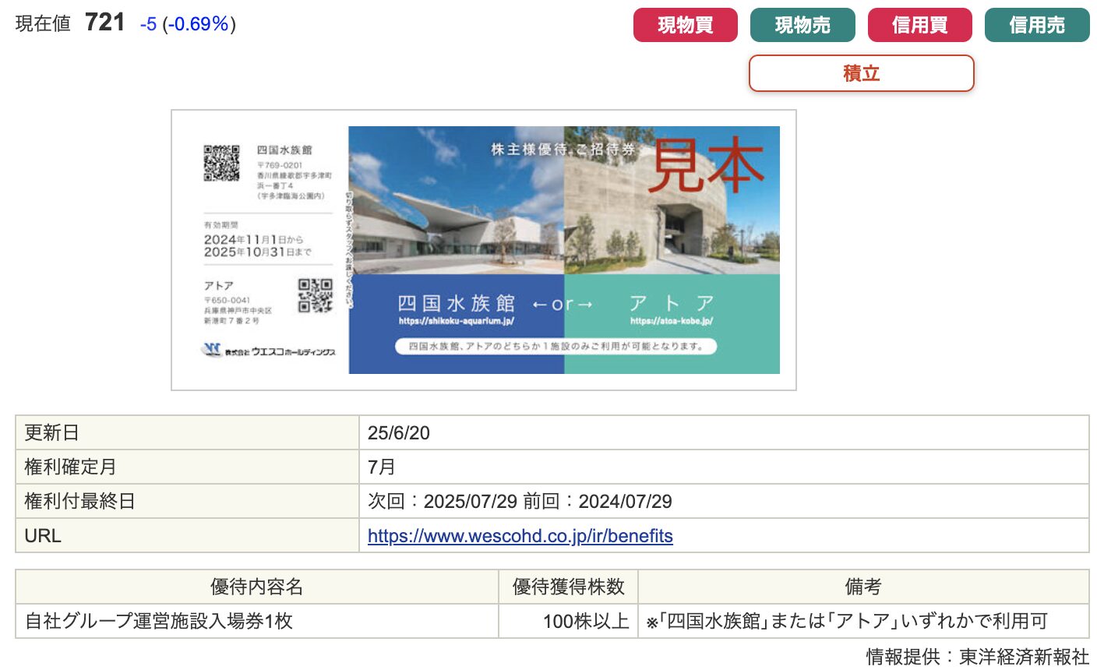
Task: Click the remark about 四国水族館 or アトア
Action: [863, 621]
